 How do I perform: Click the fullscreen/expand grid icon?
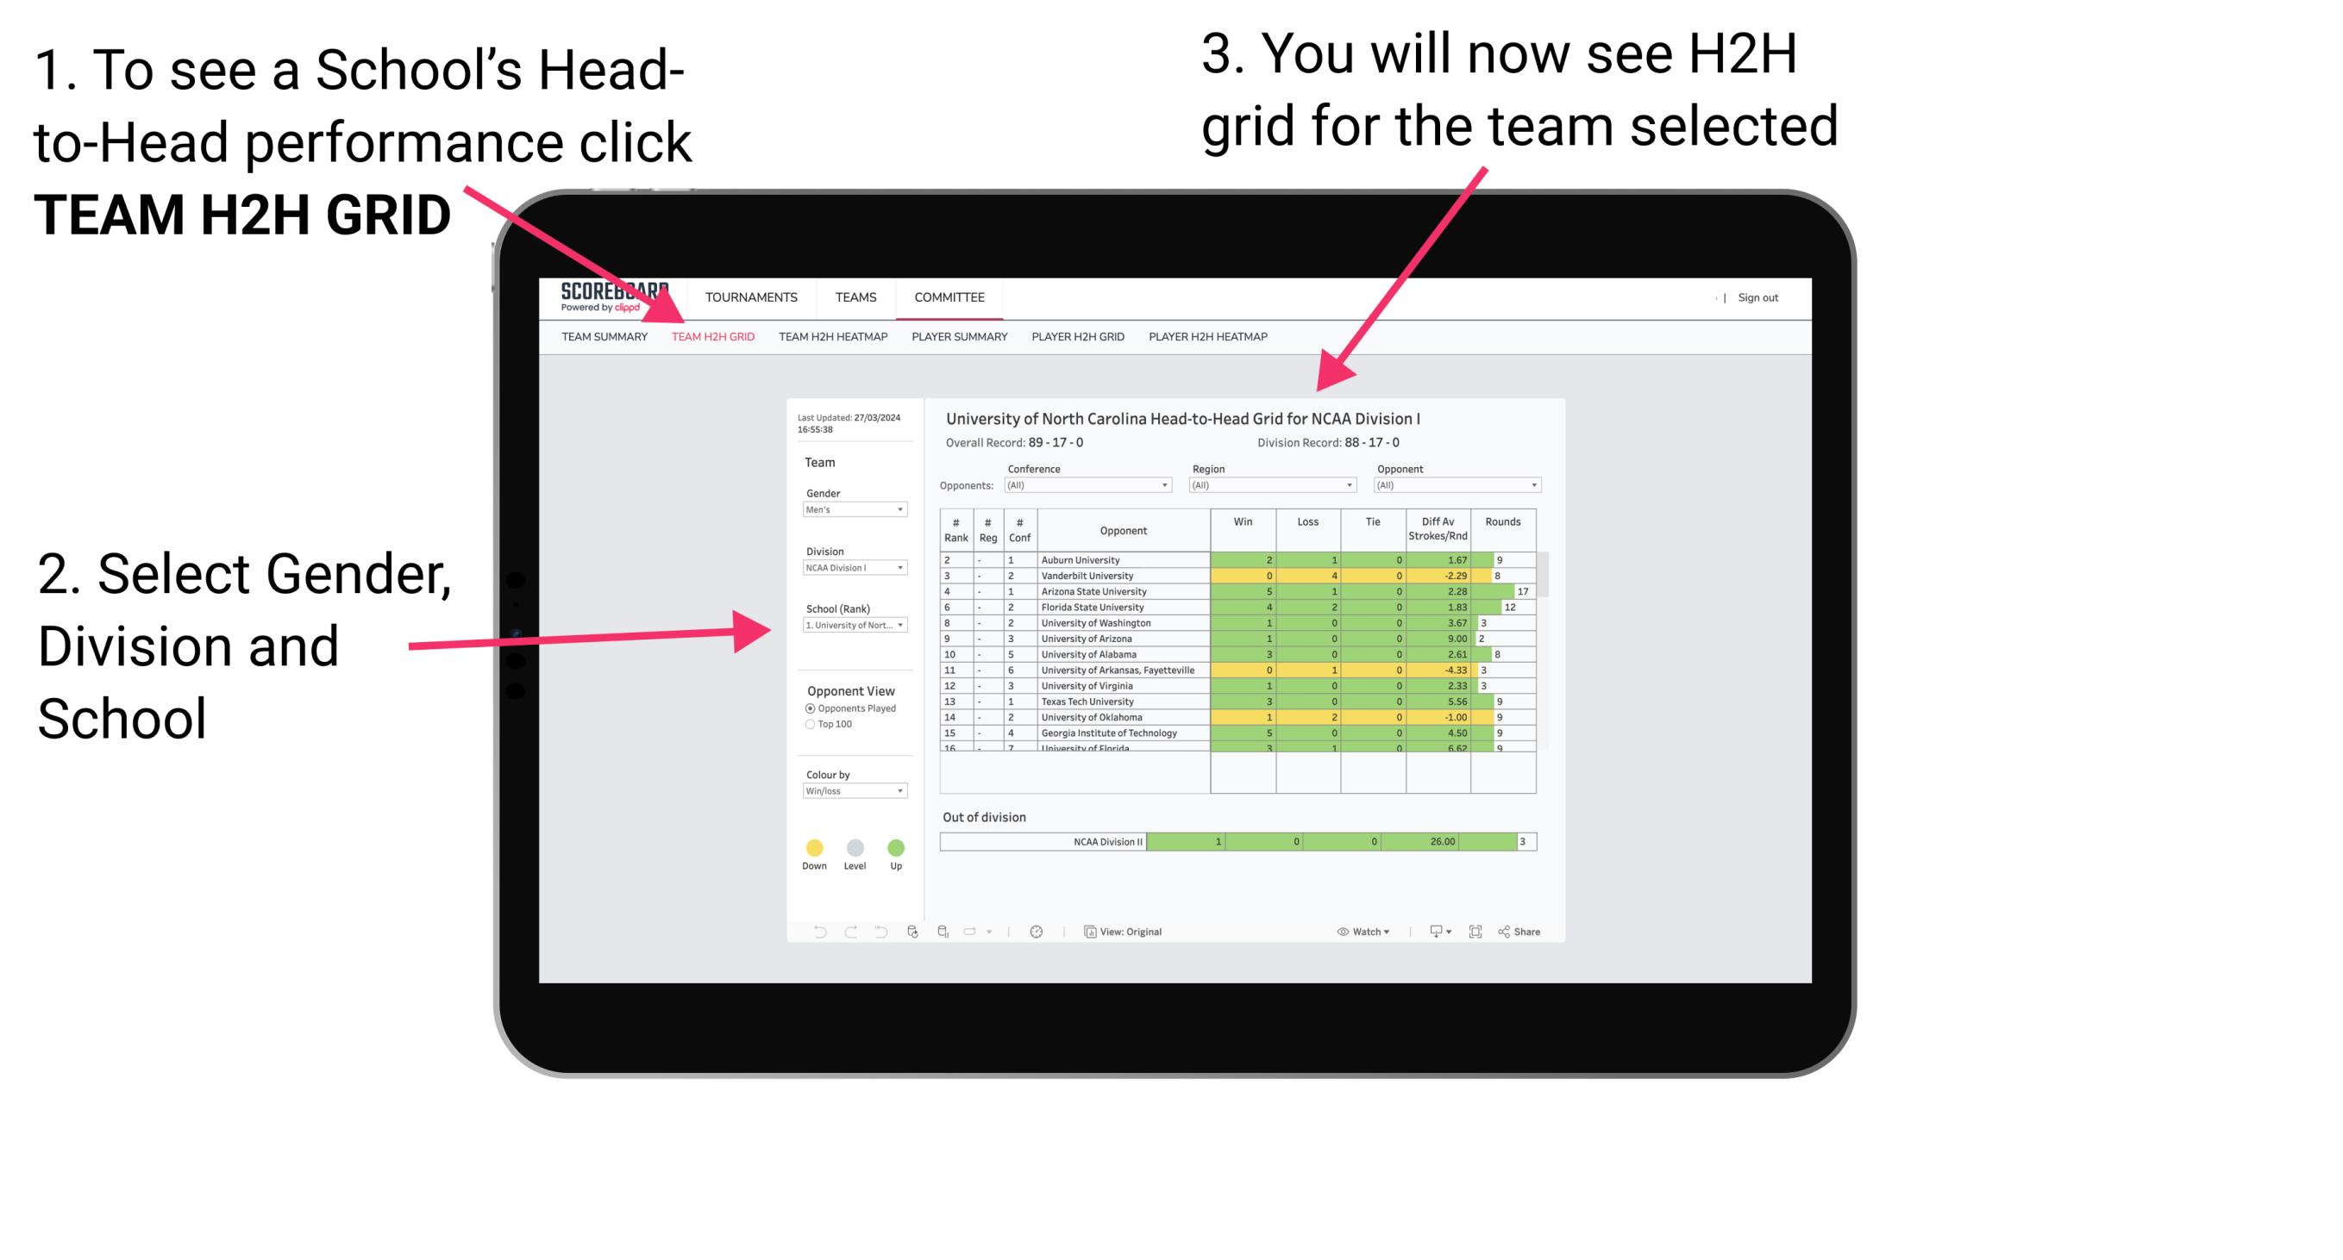coord(1472,931)
